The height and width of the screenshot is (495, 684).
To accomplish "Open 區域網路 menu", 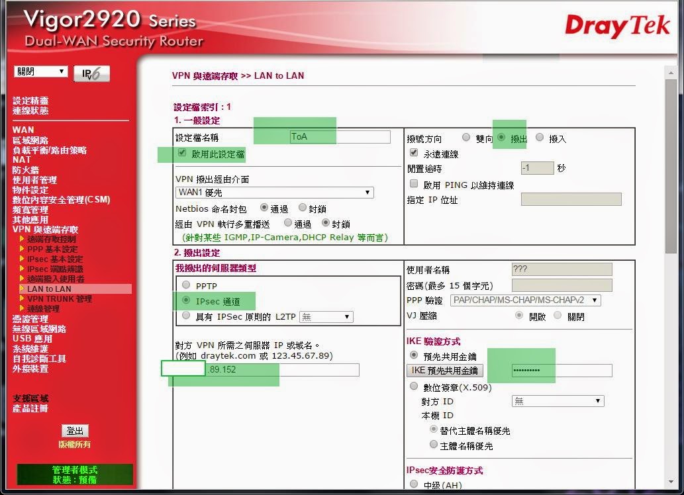I will (x=30, y=140).
